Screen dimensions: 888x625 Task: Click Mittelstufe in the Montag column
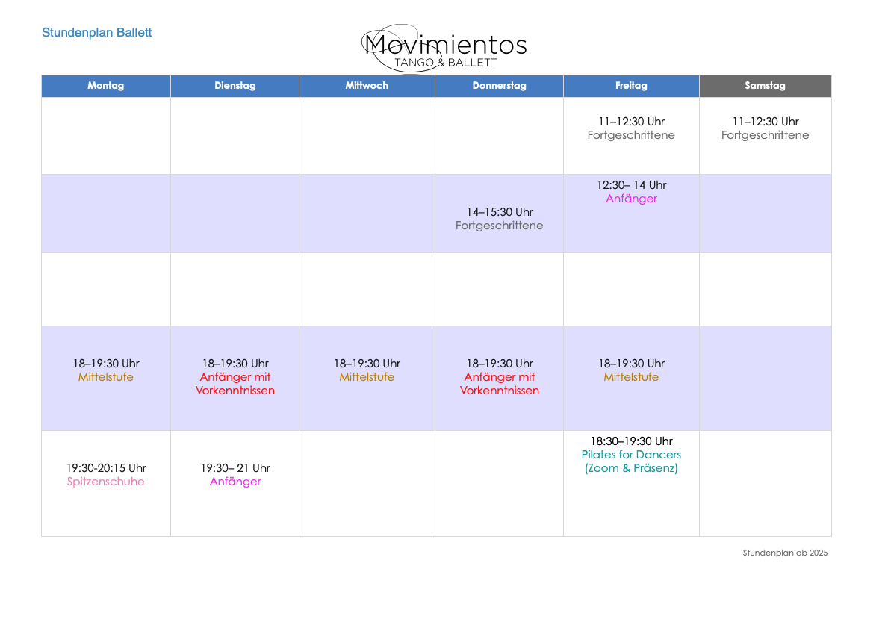106,378
